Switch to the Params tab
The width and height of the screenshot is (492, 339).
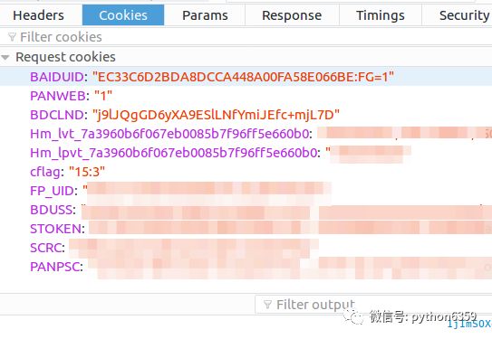(205, 15)
